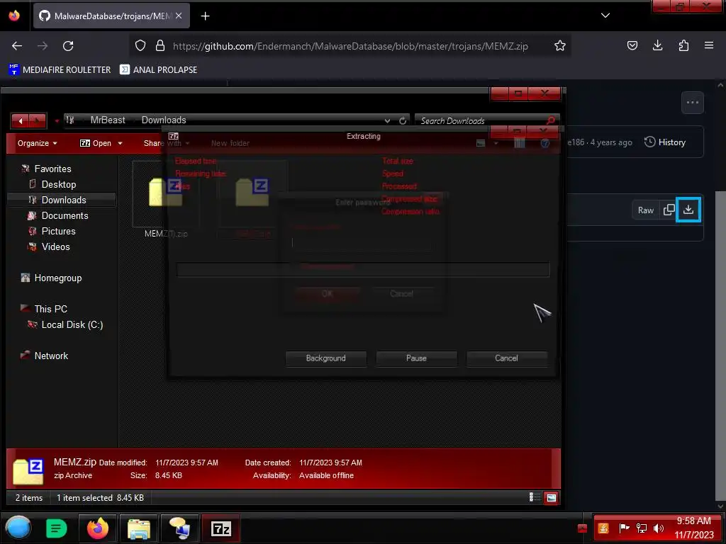The width and height of the screenshot is (726, 544).
Task: Open the Raw file view
Action: click(x=645, y=210)
